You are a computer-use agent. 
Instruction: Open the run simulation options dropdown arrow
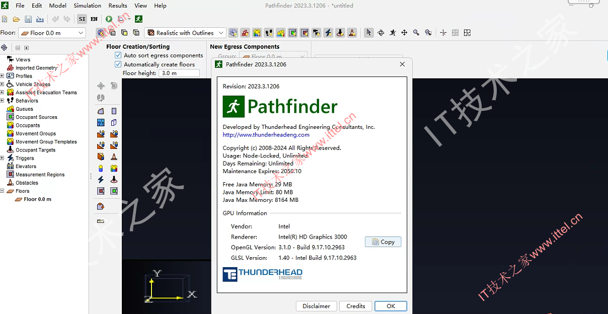point(129,19)
